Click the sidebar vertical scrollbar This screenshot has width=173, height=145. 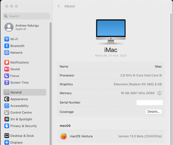(x=51, y=84)
